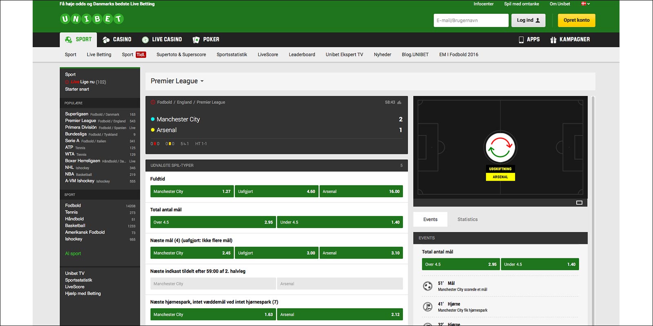
Task: Select Over 4.5 in main bet list
Action: click(213, 222)
